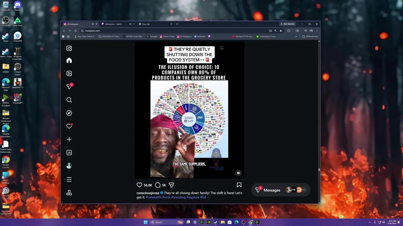Open the sidebar messages icon with badge
Image resolution: width=403 pixels, height=226 pixels.
click(69, 86)
